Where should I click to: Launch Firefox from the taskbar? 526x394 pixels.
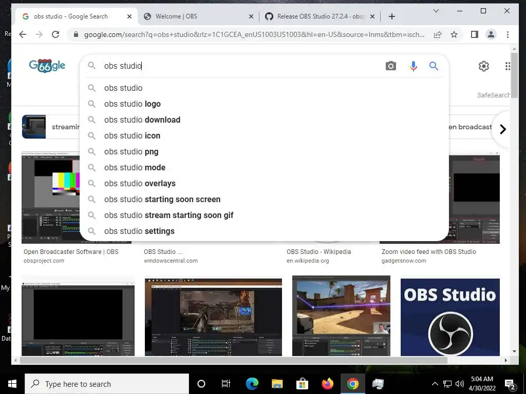[327, 384]
